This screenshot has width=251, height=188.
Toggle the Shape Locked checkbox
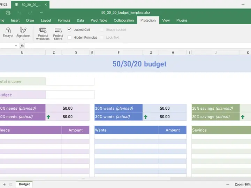102,30
